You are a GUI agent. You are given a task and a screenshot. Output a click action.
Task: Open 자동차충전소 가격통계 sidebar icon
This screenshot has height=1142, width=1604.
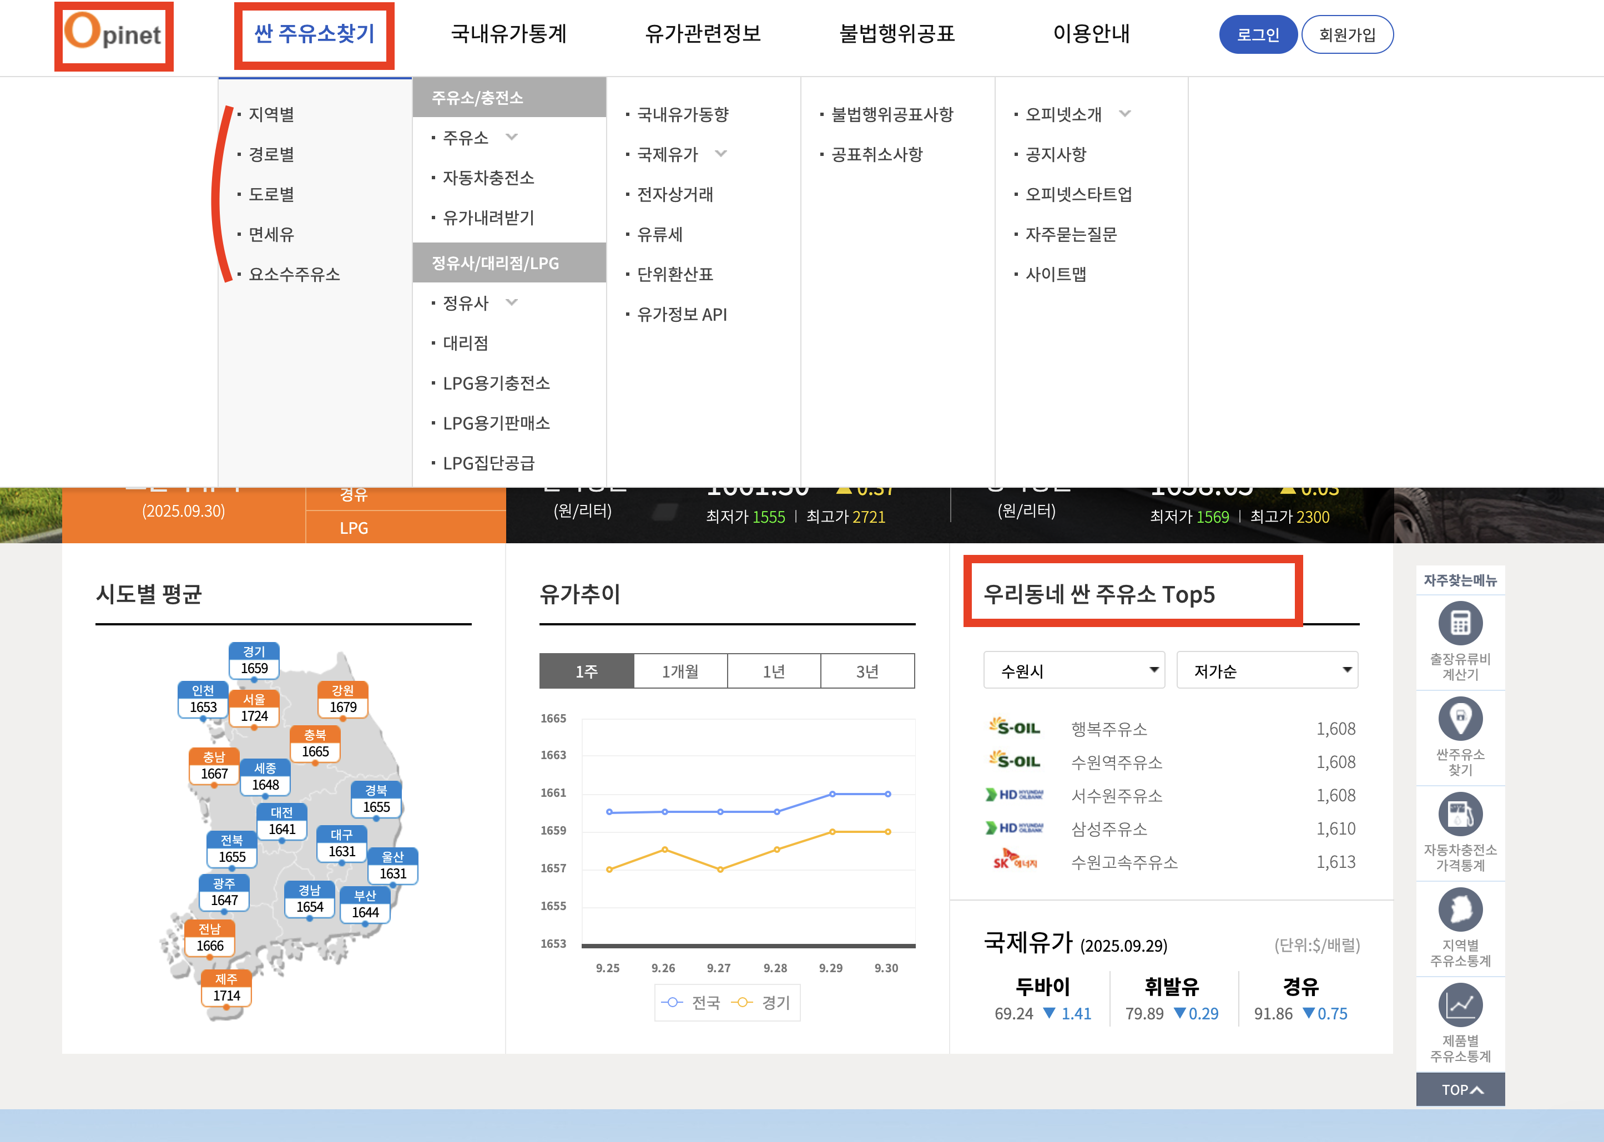(1460, 813)
